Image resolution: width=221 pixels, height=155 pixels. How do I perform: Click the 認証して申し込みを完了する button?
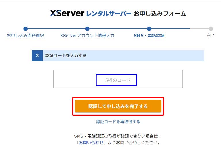pos(118,106)
